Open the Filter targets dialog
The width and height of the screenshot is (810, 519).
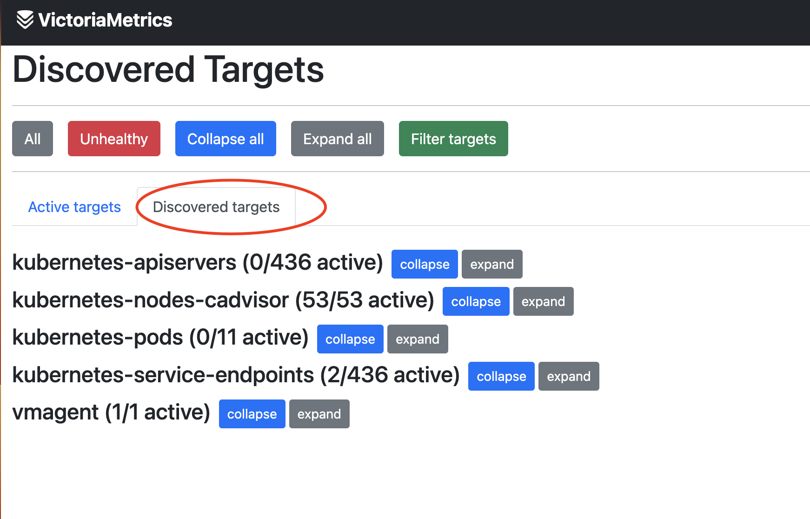click(x=453, y=138)
